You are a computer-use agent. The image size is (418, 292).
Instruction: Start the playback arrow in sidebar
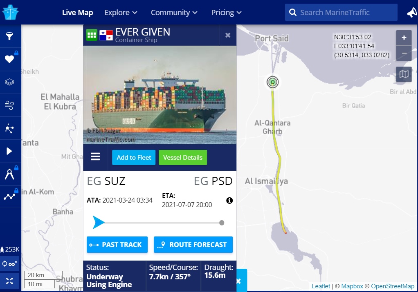click(9, 151)
